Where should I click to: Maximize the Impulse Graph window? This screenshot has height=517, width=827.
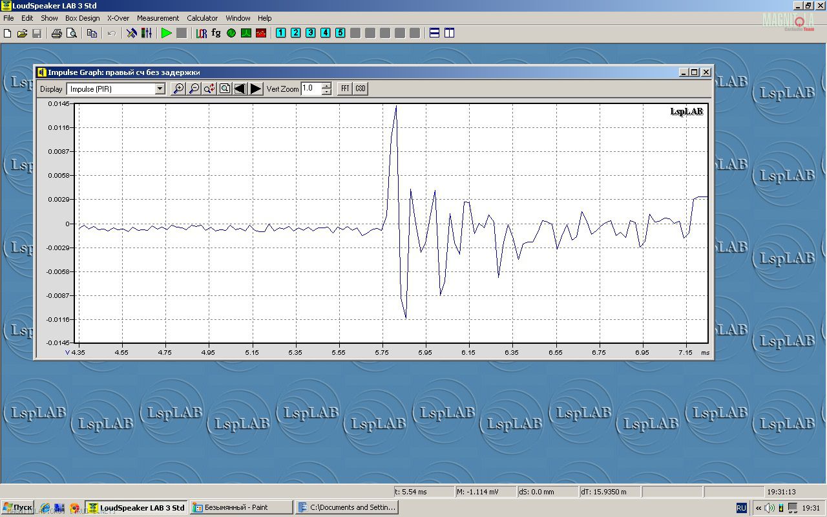point(695,72)
